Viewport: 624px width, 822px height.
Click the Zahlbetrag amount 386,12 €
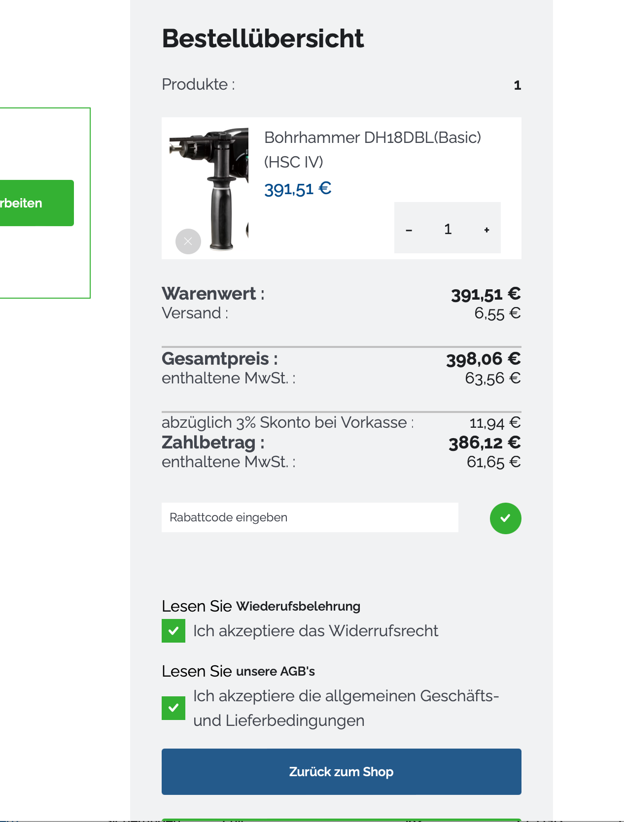click(484, 443)
